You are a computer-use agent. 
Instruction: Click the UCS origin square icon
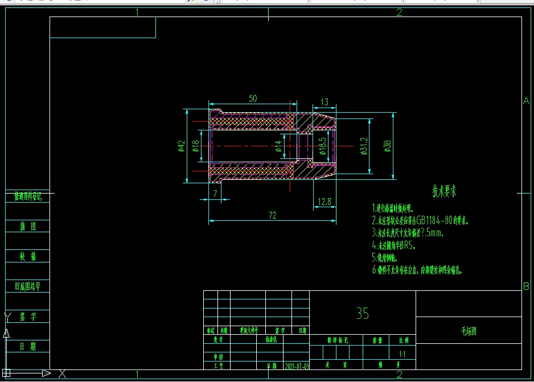coord(6,373)
